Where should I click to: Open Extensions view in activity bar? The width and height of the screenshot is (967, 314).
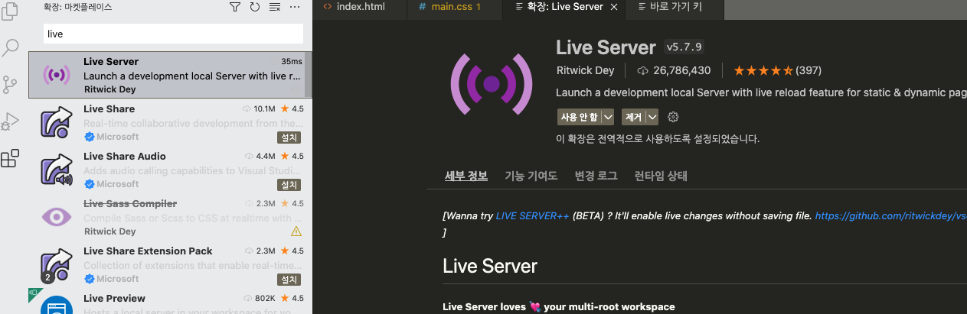[10, 158]
